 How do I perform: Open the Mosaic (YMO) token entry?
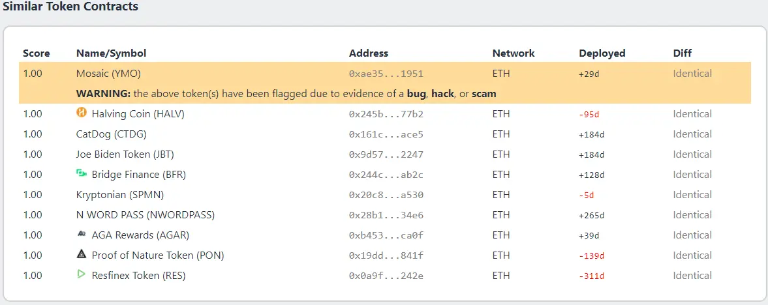click(108, 74)
